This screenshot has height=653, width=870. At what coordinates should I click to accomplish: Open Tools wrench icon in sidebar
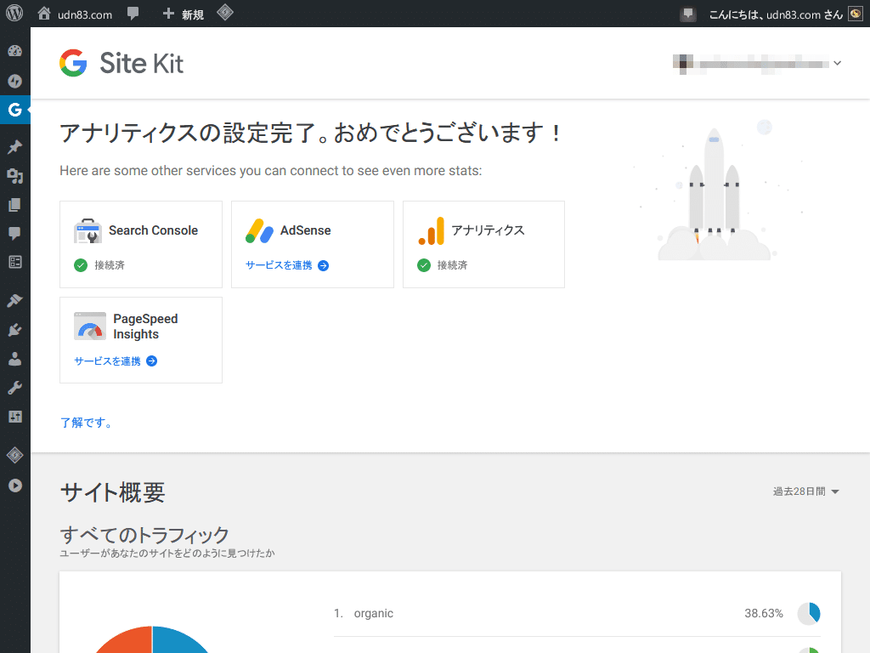15,388
